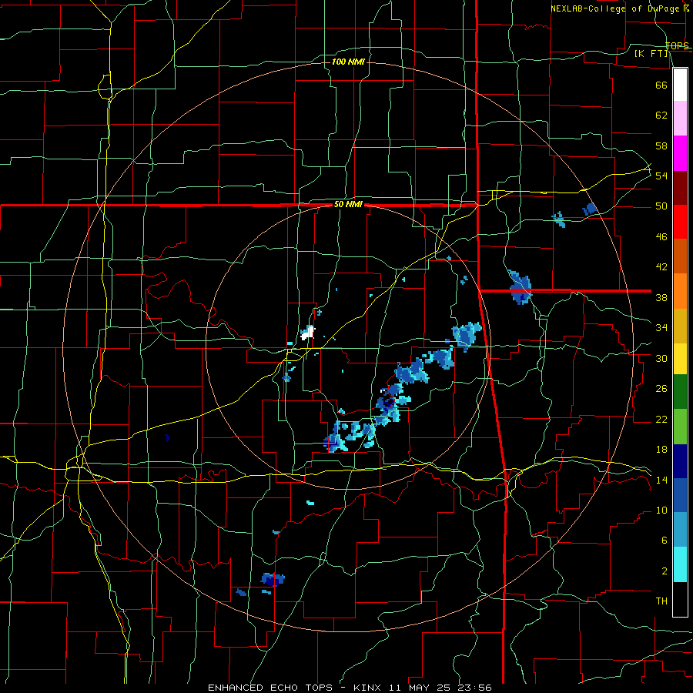Click the legend value "66"
The width and height of the screenshot is (693, 693).
click(661, 85)
